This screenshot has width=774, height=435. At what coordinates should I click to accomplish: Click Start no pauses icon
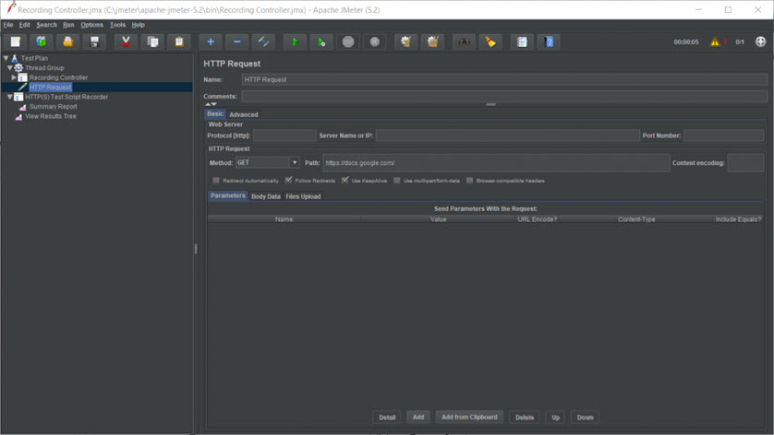[321, 41]
